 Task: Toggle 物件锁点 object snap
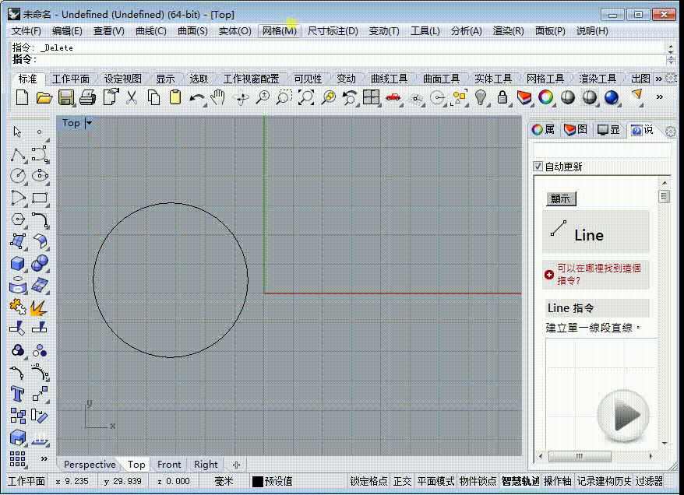(x=478, y=481)
